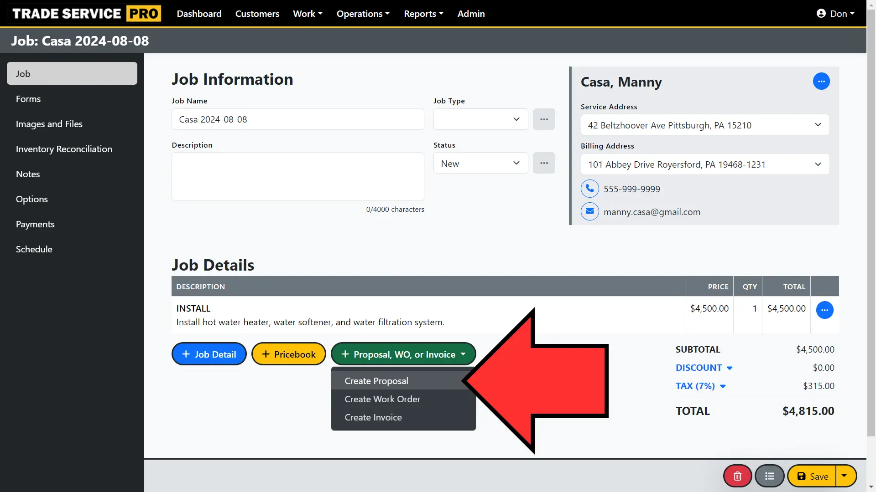Select Create Proposal from the menu

coord(376,380)
